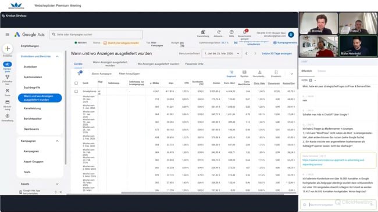Open the Verwaltung gear icon

[x=8, y=116]
